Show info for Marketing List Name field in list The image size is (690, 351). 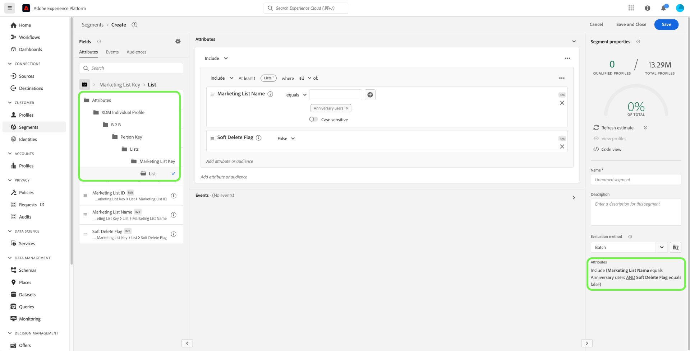(174, 215)
